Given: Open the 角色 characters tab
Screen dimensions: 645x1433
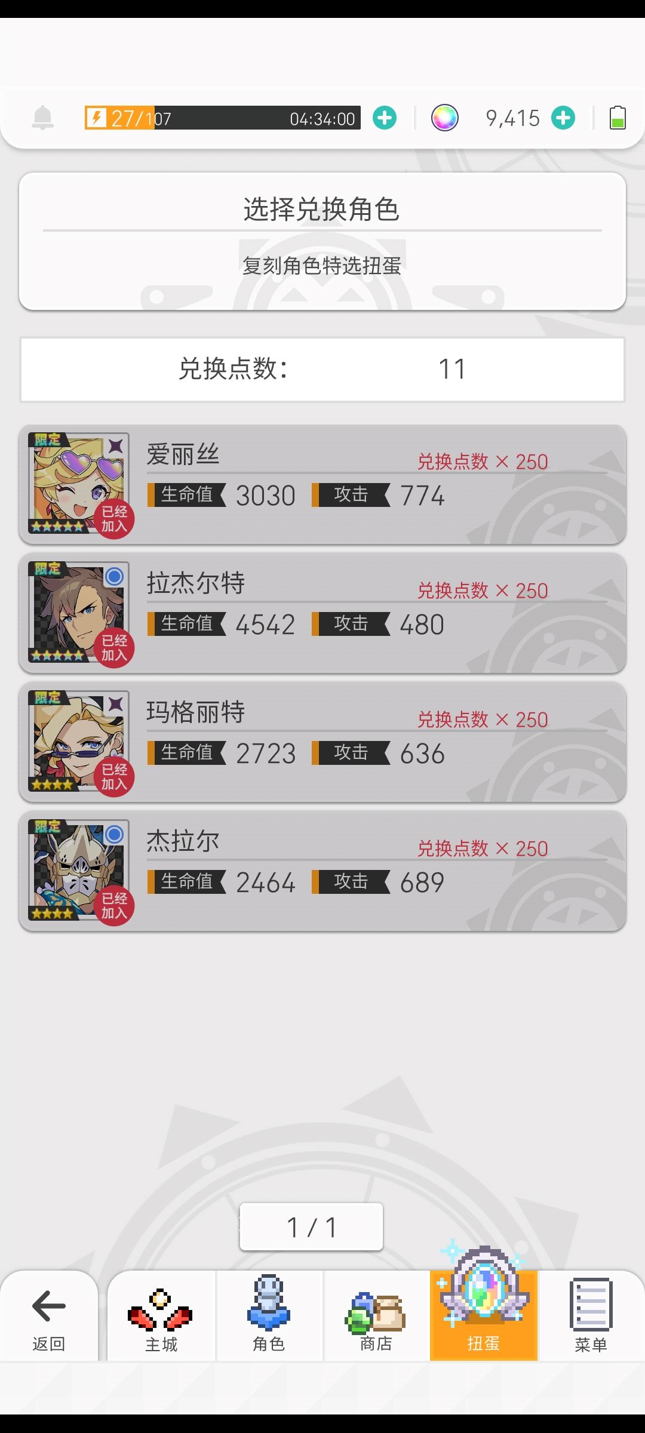Looking at the screenshot, I should pos(269,1316).
